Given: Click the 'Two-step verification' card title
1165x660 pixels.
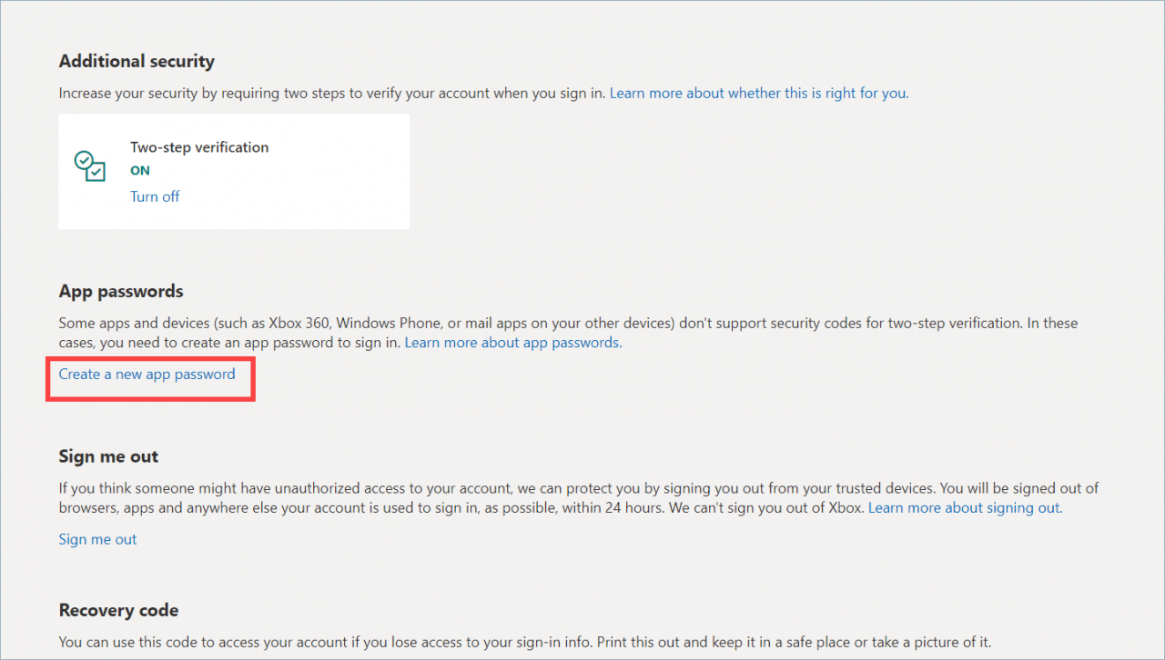Looking at the screenshot, I should click(x=199, y=147).
